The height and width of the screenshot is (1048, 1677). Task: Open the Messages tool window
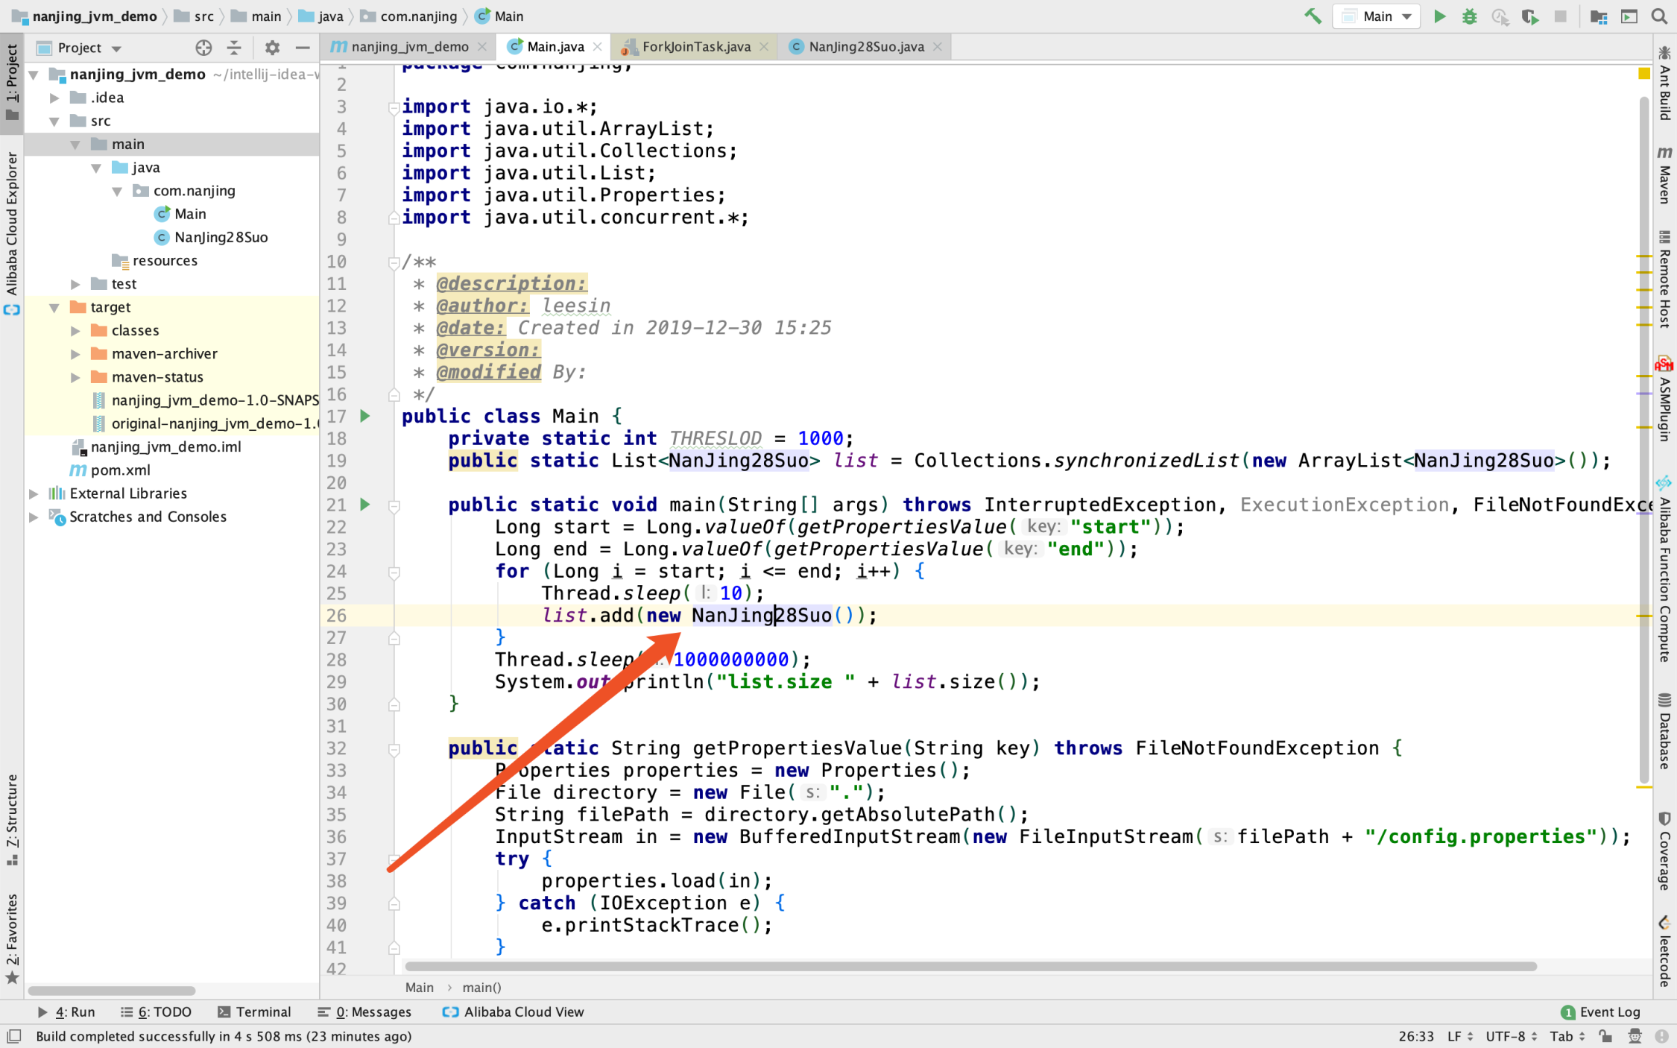[364, 1012]
